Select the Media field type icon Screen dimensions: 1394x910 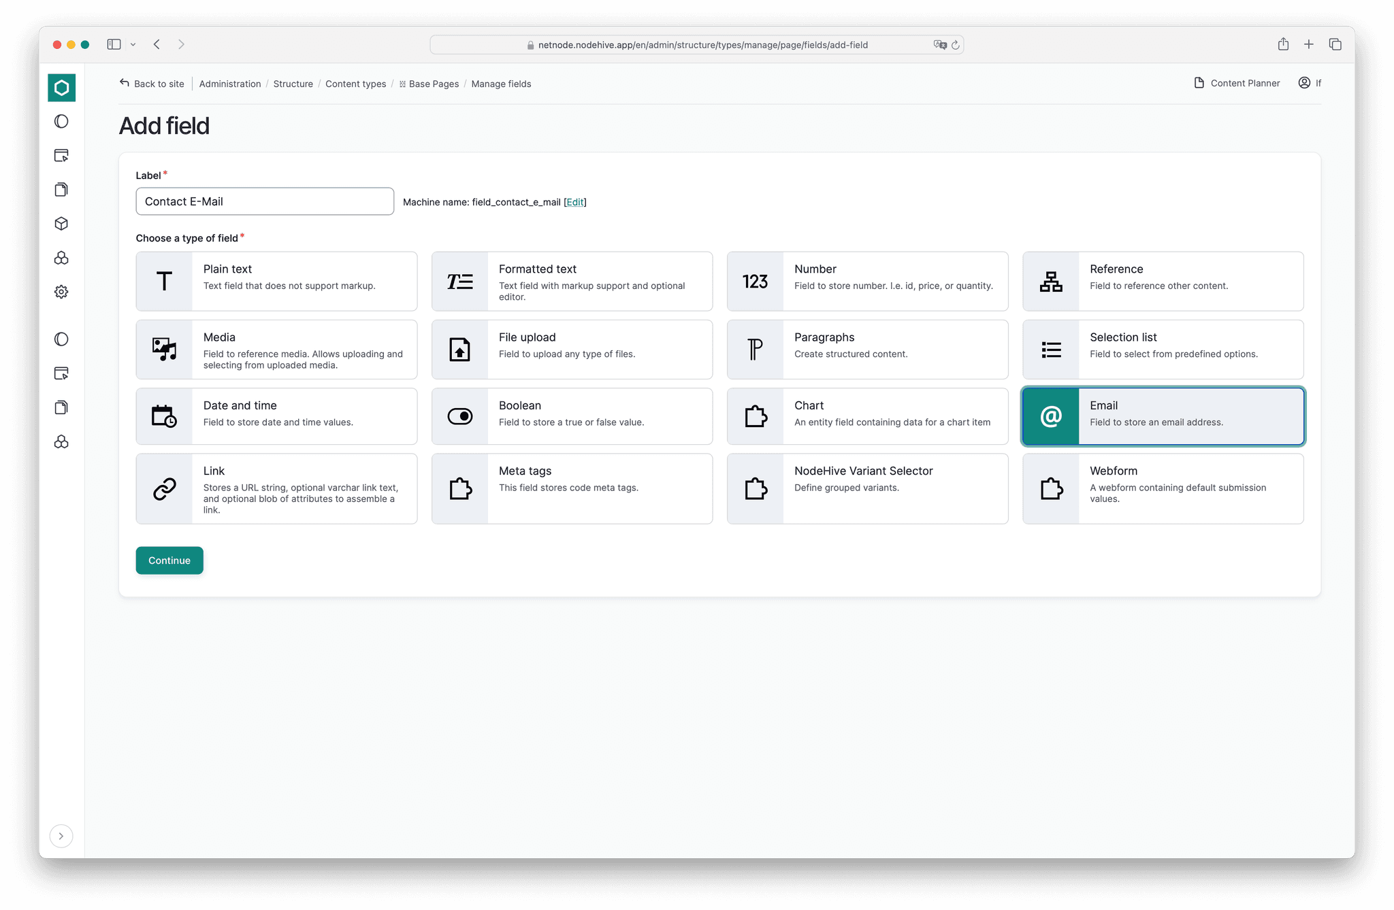[x=165, y=350]
